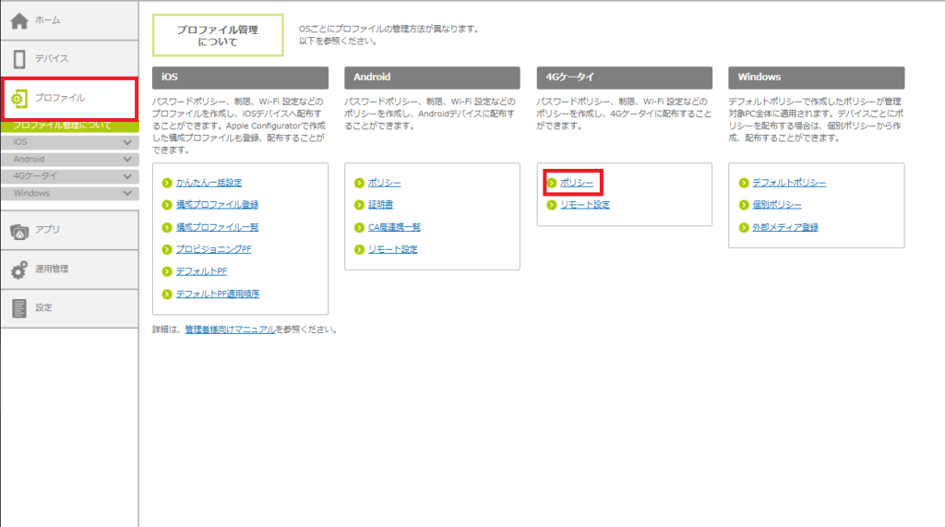Click the Home house icon in sidebar
The image size is (945, 527).
point(19,19)
